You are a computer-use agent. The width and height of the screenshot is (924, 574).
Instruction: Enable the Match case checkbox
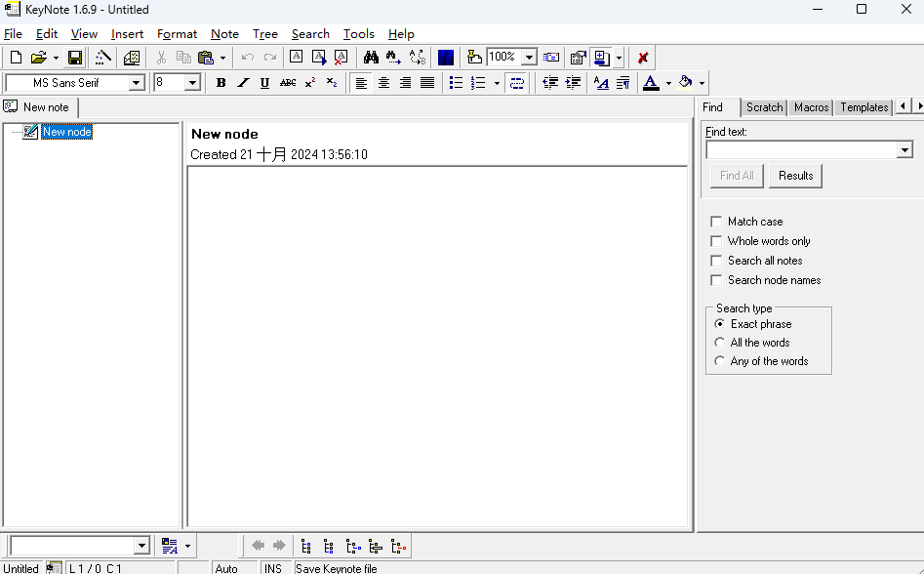(x=717, y=222)
